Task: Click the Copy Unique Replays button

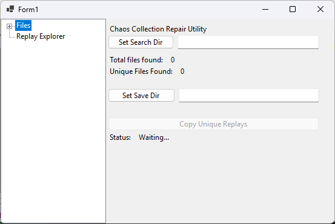Action: 213,124
